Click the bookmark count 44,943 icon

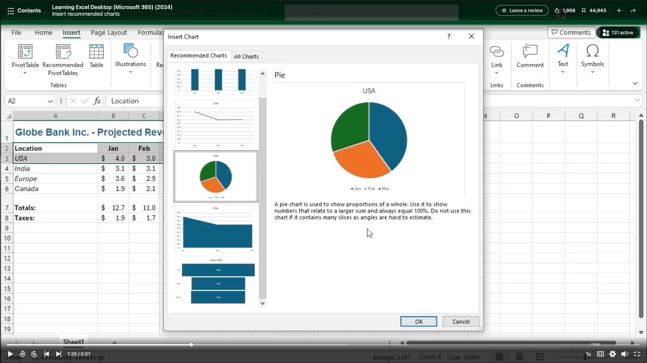coord(584,10)
